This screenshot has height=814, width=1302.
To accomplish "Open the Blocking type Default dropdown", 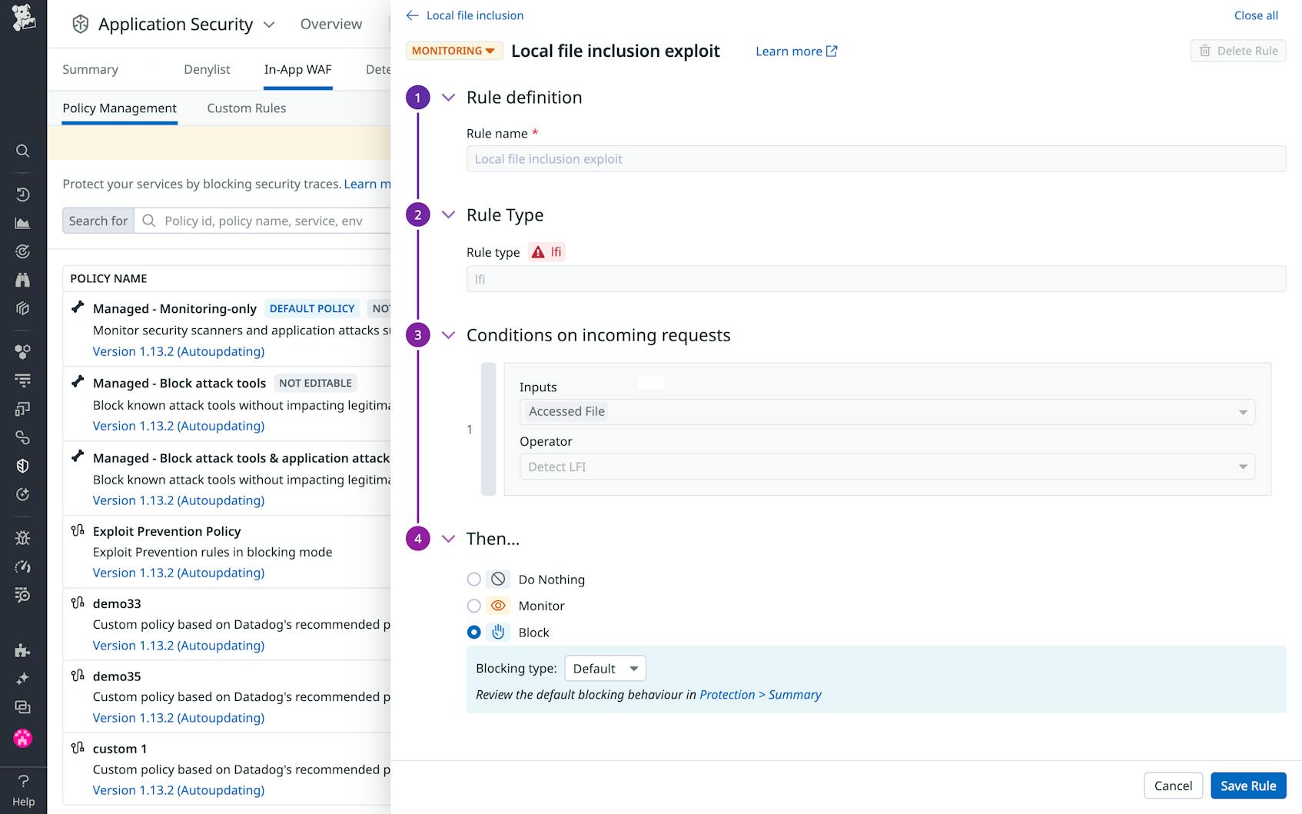I will click(605, 668).
